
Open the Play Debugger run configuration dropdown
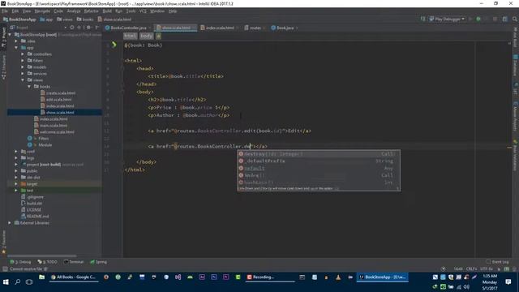tap(448, 19)
